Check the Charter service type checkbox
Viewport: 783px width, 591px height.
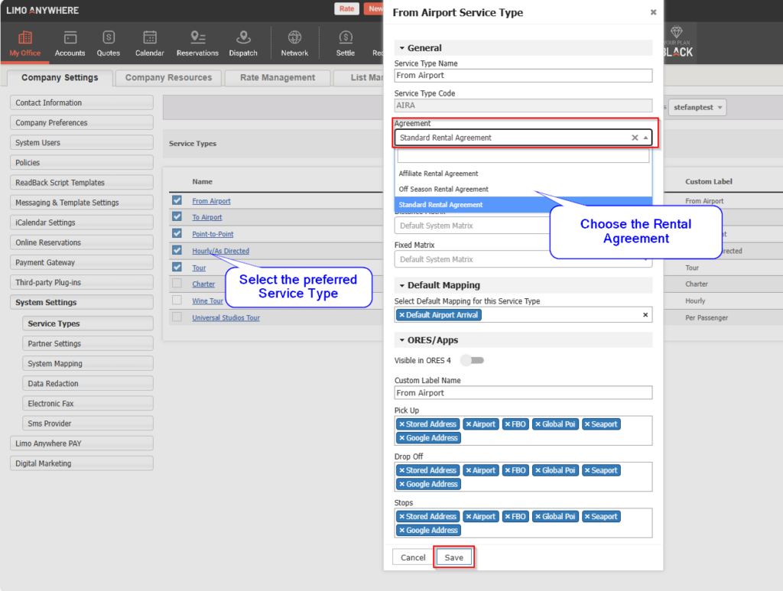pos(177,284)
